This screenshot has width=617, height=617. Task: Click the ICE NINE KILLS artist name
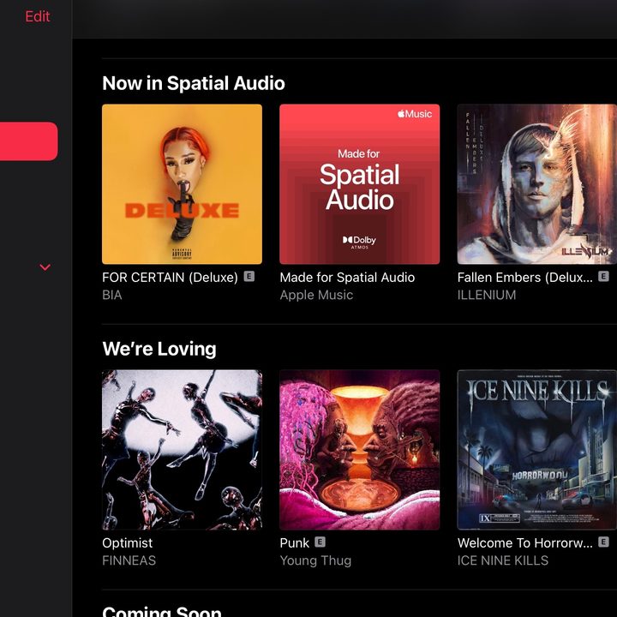click(x=502, y=560)
